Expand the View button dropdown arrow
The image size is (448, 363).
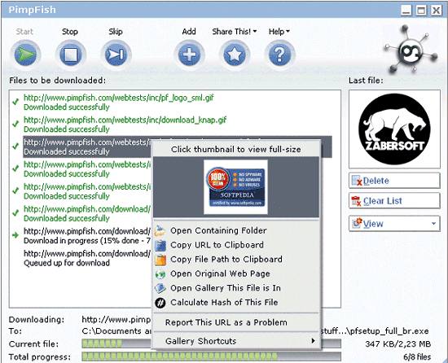(x=433, y=224)
